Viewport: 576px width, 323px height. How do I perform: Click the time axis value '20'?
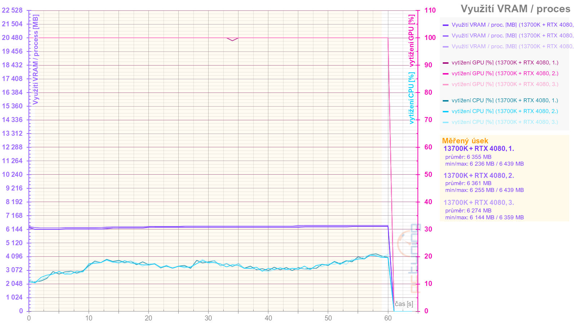coord(148,318)
